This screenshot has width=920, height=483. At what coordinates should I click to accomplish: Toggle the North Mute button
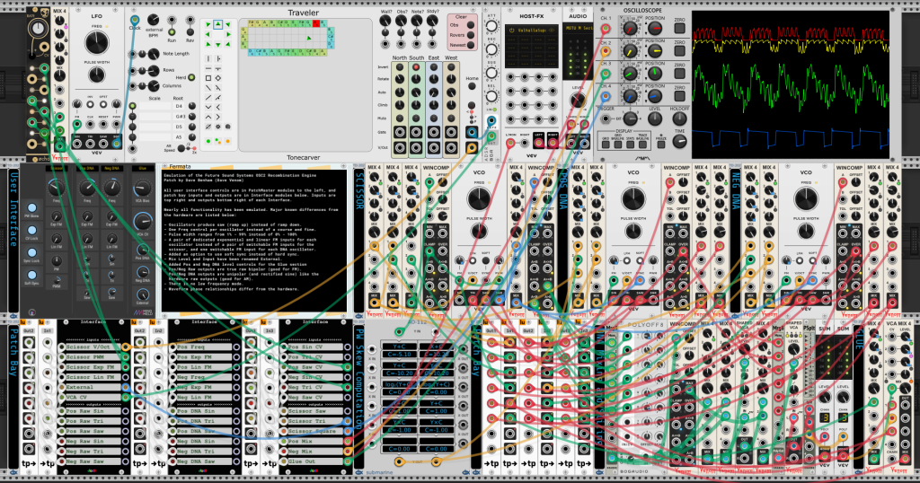400,118
